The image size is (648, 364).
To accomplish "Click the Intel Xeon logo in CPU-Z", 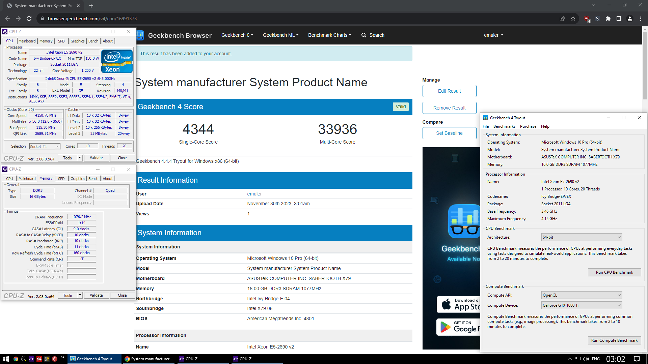I will (x=117, y=61).
